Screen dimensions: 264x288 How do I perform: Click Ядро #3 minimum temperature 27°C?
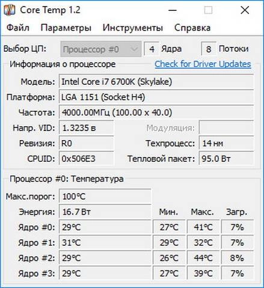(x=169, y=274)
